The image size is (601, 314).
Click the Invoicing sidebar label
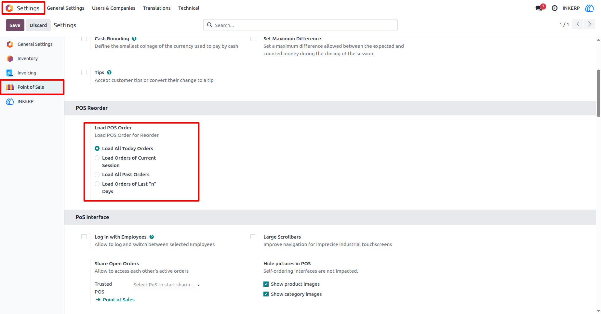pyautogui.click(x=27, y=73)
